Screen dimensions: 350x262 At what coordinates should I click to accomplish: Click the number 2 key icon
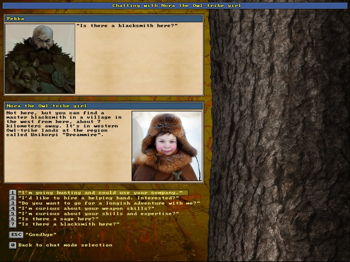(13, 198)
